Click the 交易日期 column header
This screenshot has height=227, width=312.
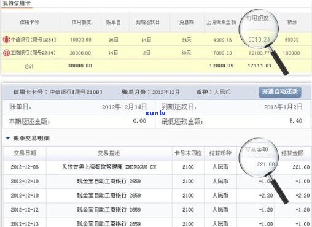(25, 153)
